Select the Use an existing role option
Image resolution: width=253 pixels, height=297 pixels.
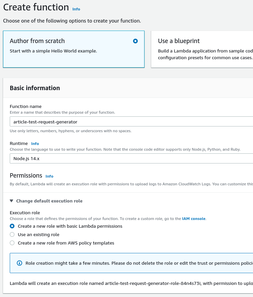[12, 234]
